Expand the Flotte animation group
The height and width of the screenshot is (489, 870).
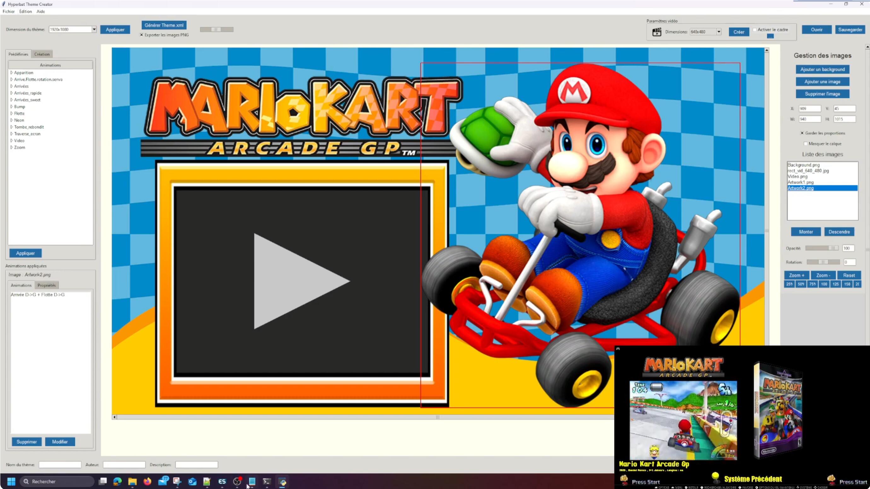point(12,113)
